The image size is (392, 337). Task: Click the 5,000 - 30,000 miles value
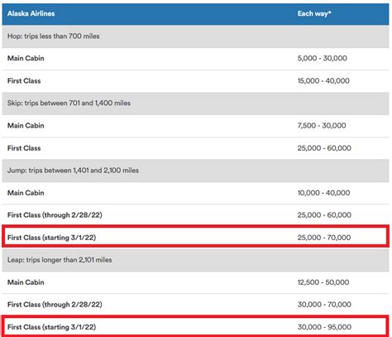(x=322, y=58)
